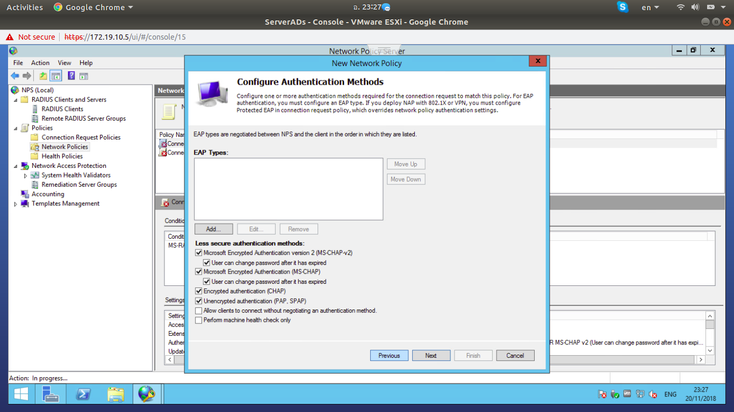The width and height of the screenshot is (734, 412).
Task: Enable Allow clients to connect without negotiating
Action: (x=199, y=311)
